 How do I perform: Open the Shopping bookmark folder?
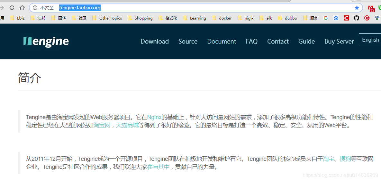[140, 18]
